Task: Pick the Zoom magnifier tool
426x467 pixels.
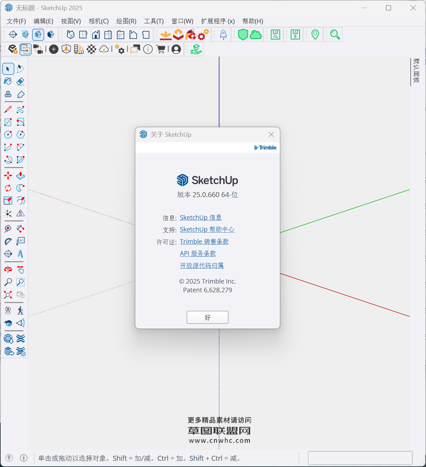Action: tap(8, 282)
